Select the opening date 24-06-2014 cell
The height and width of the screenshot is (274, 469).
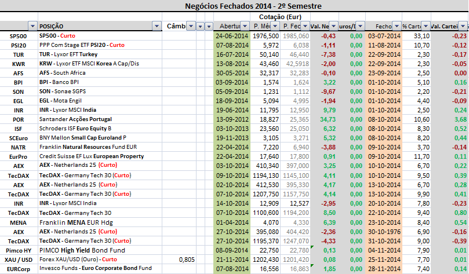pos(232,36)
